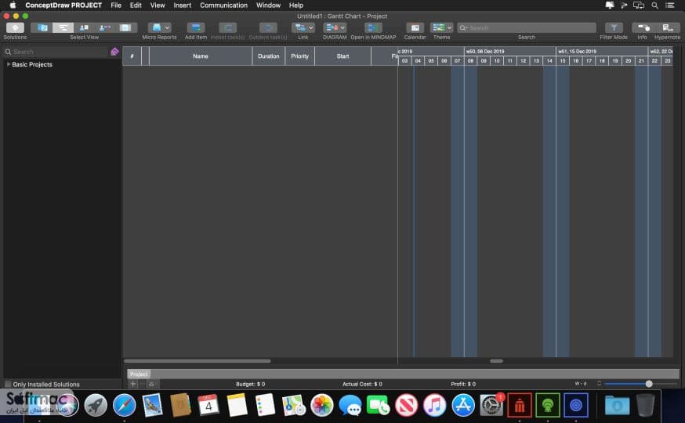The width and height of the screenshot is (685, 423).
Task: Click the Solutions sidebar search field
Action: tap(55, 52)
